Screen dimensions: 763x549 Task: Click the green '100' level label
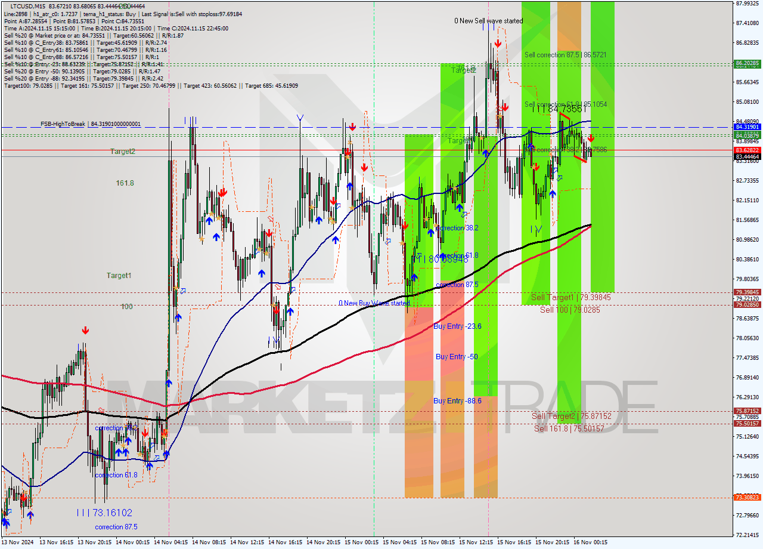click(x=126, y=307)
